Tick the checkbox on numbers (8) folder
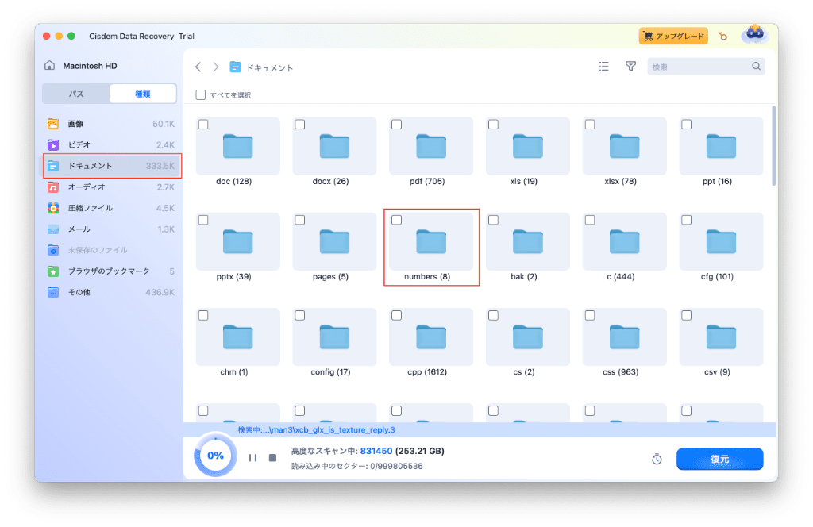 [x=397, y=220]
